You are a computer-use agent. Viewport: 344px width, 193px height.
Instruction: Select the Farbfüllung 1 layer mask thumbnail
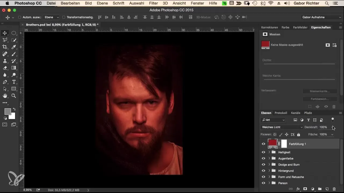[x=284, y=144]
